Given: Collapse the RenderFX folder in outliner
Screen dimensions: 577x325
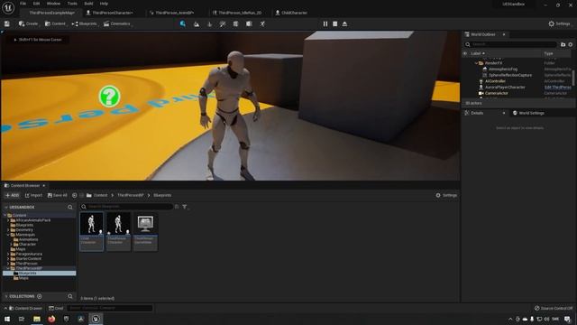Looking at the screenshot, I should click(476, 63).
